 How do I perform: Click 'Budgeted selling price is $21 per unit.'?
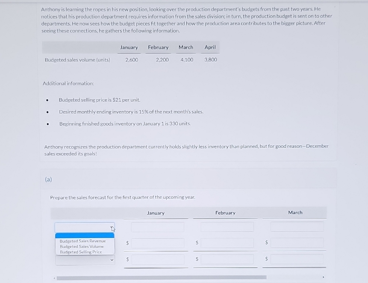(x=100, y=100)
